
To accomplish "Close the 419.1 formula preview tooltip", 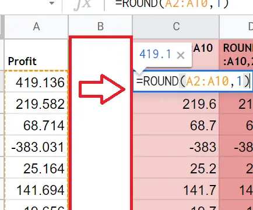I will tap(181, 56).
